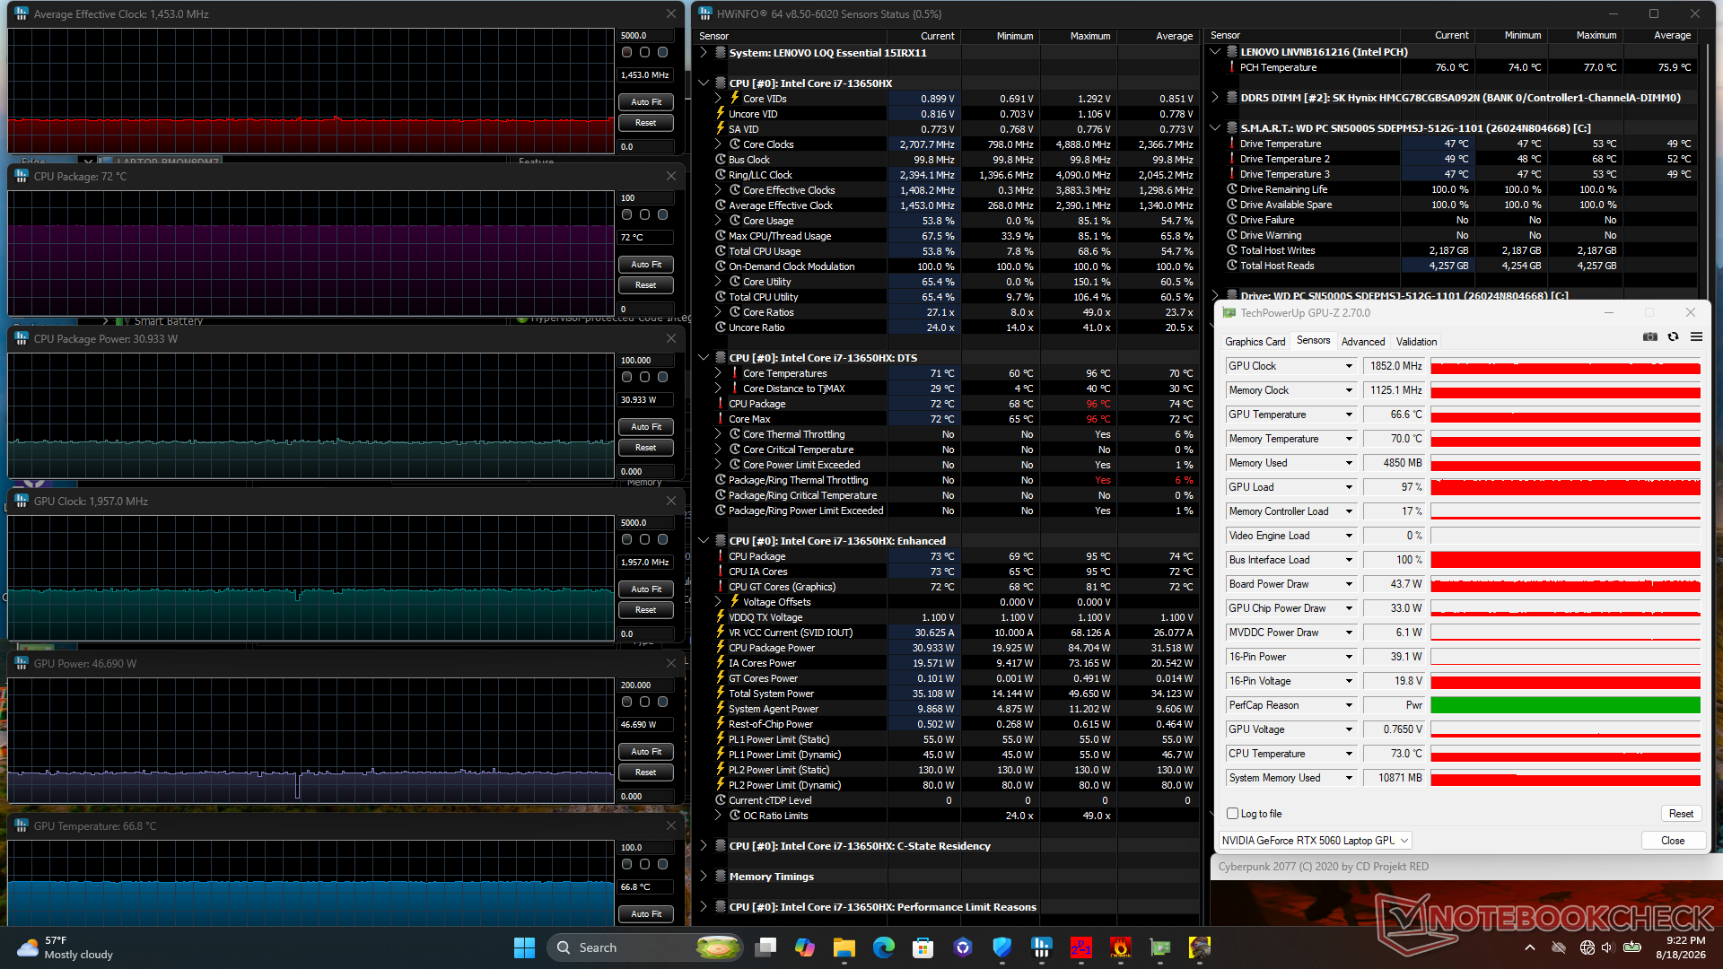Take a GPU-Z screenshot with camera icon
Screen dimensions: 1723x969
1649,336
